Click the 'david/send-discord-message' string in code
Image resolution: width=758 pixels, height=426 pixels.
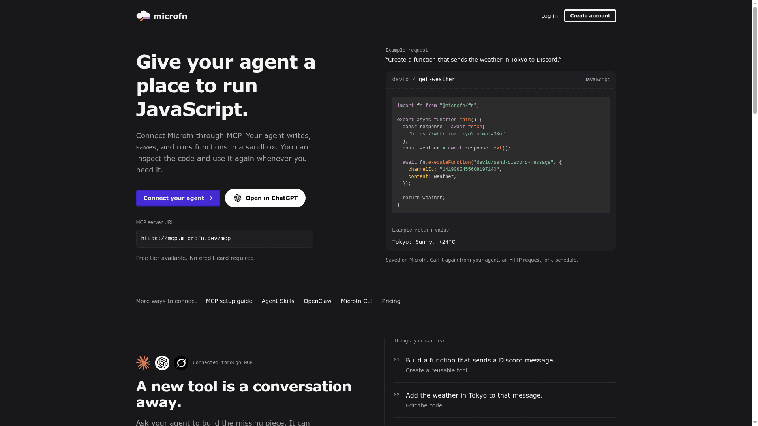point(513,163)
